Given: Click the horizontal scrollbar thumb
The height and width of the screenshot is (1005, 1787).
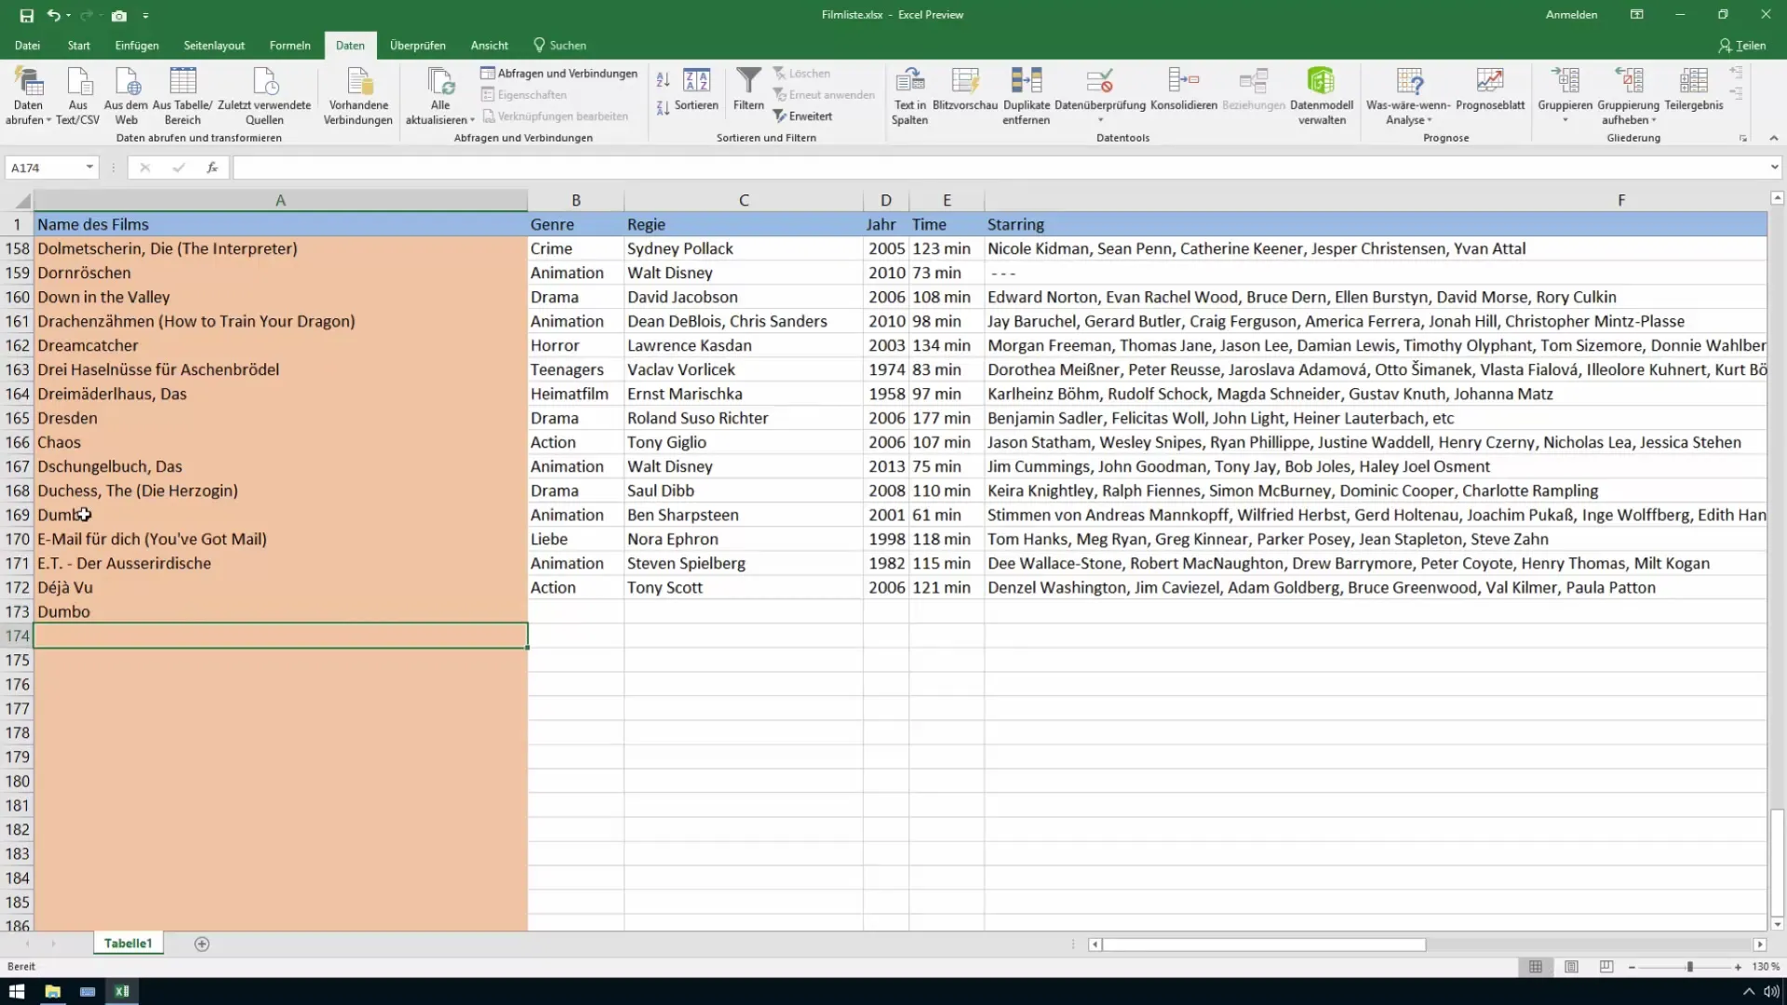Looking at the screenshot, I should [1264, 944].
